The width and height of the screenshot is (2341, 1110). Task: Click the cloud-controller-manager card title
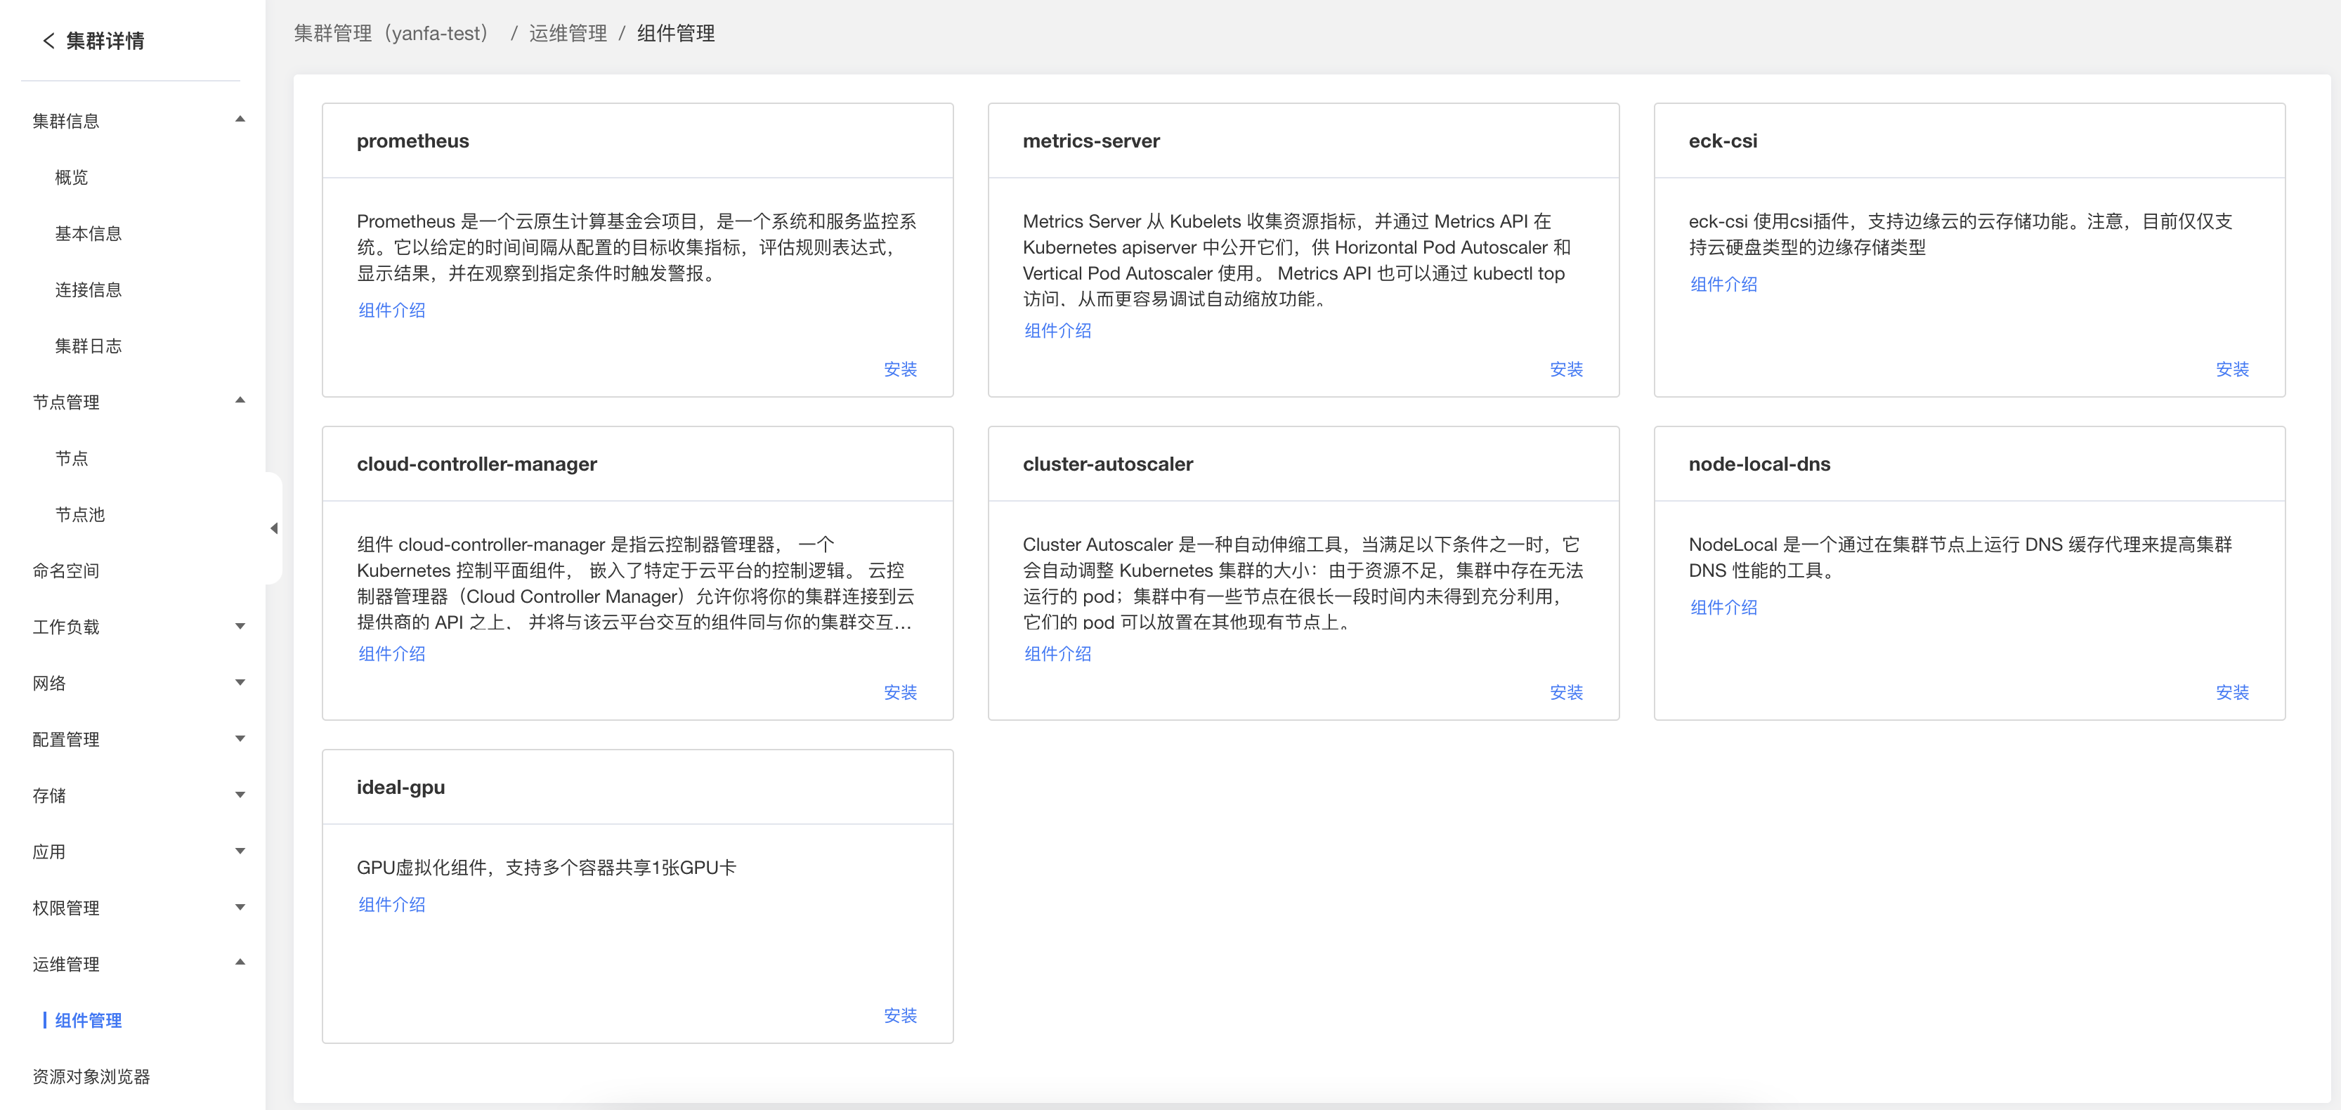[477, 464]
